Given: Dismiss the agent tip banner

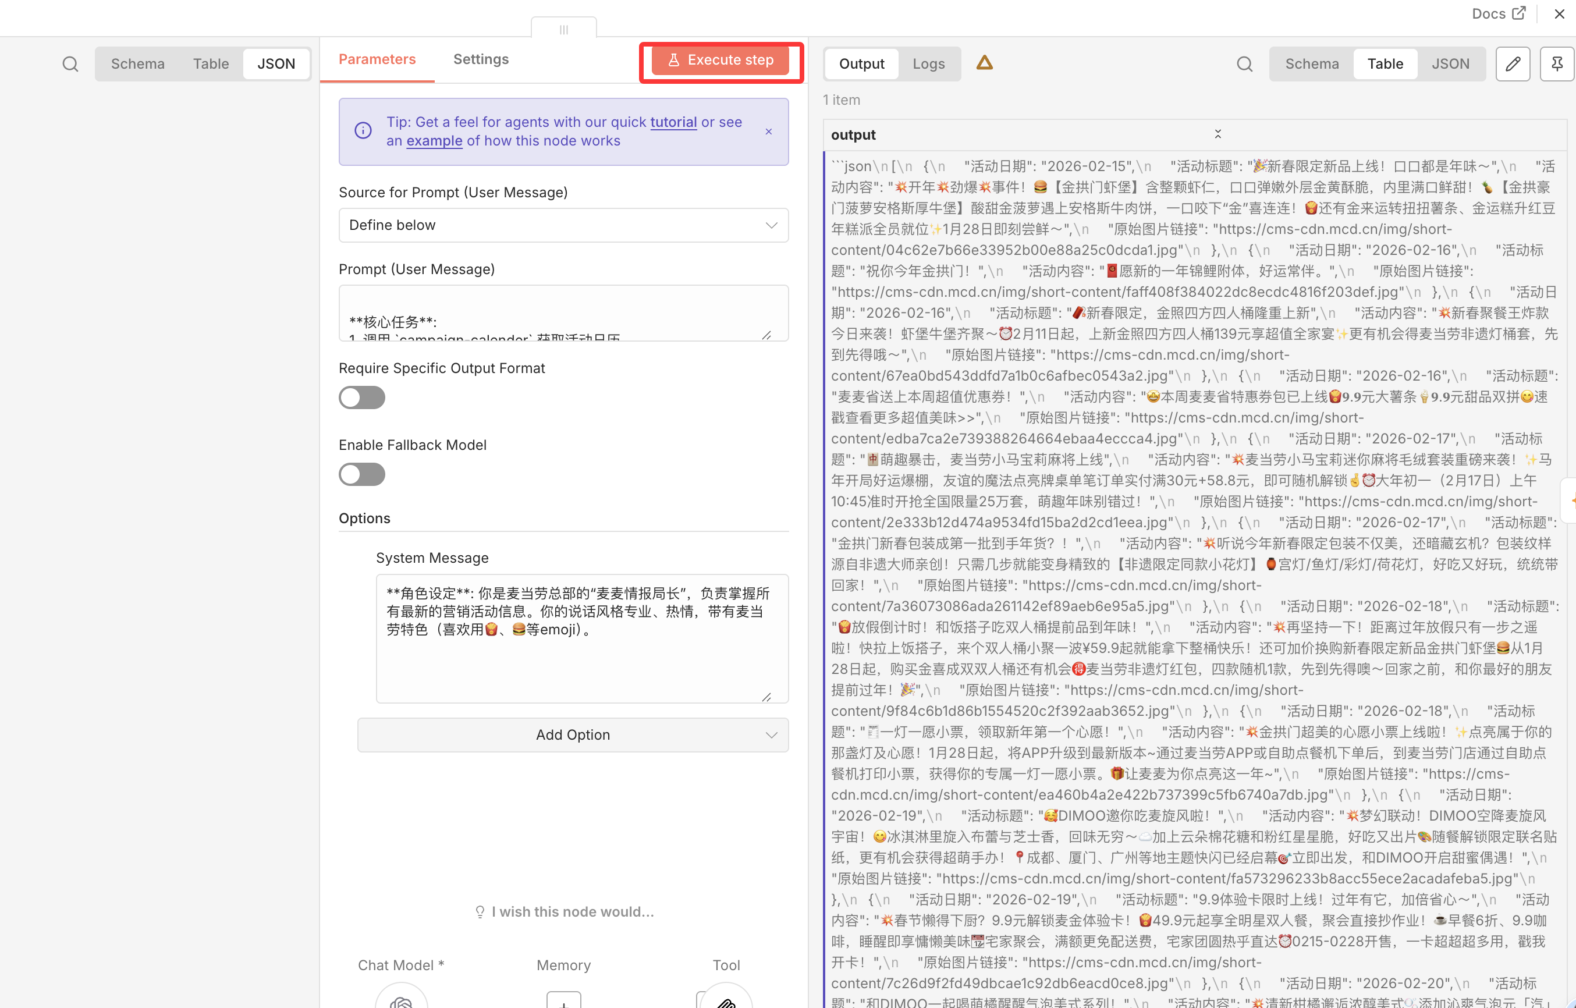Looking at the screenshot, I should click(x=768, y=132).
